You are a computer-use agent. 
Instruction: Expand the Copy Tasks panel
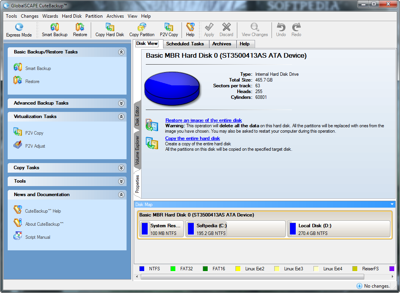pyautogui.click(x=121, y=168)
